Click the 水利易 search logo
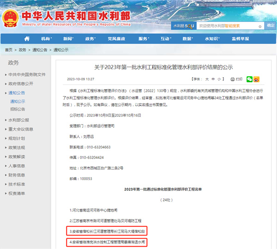This screenshot has height=249, width=277. click(182, 26)
